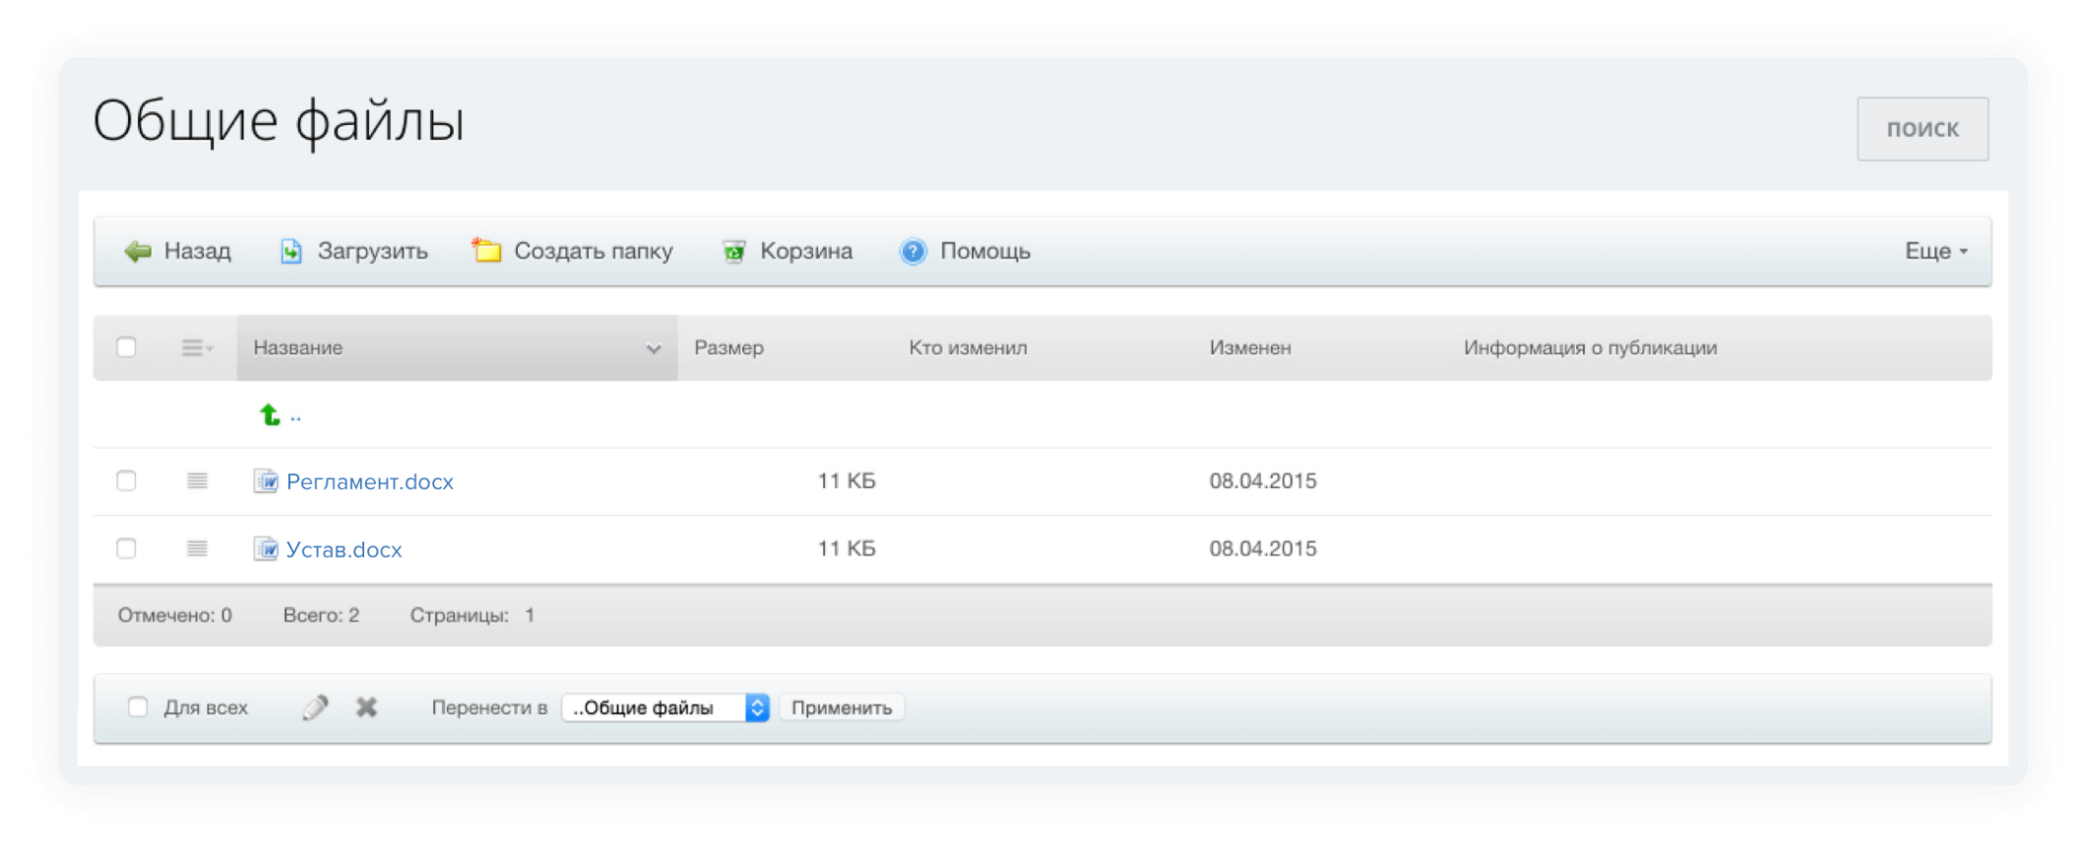Check the box next to Регламент.docx

(126, 481)
